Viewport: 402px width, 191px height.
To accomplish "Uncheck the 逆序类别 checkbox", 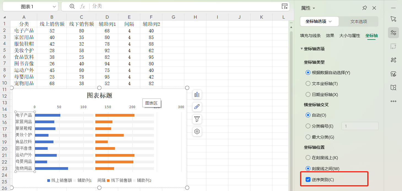I will pyautogui.click(x=308, y=179).
